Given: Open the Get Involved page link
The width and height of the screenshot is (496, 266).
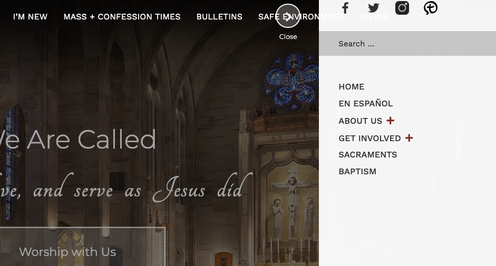Looking at the screenshot, I should click(x=369, y=139).
